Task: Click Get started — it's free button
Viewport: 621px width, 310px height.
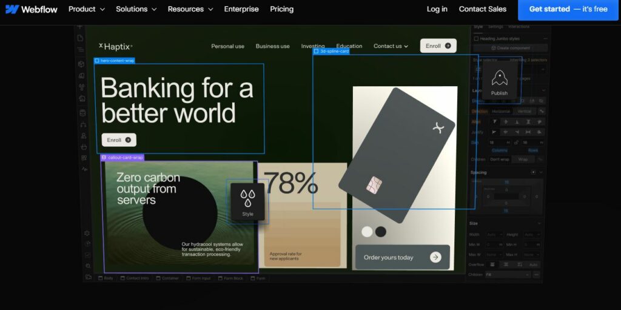Action: pos(568,9)
